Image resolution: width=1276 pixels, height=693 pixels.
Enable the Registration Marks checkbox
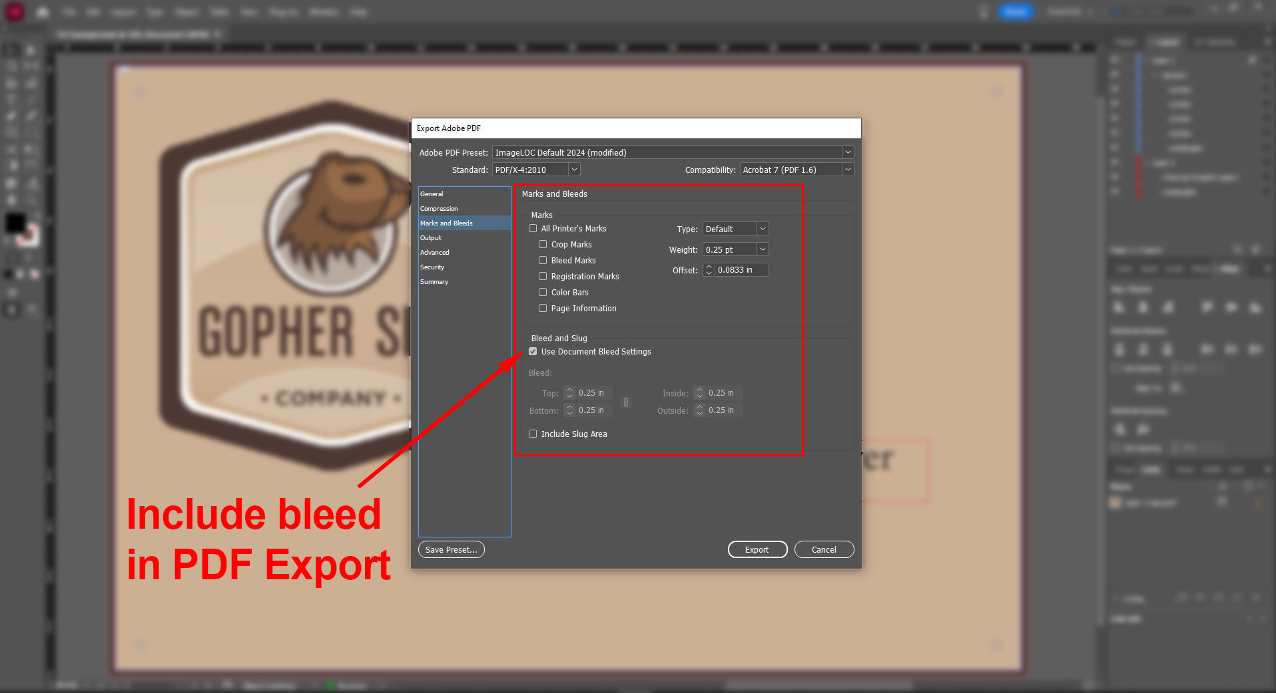(543, 276)
